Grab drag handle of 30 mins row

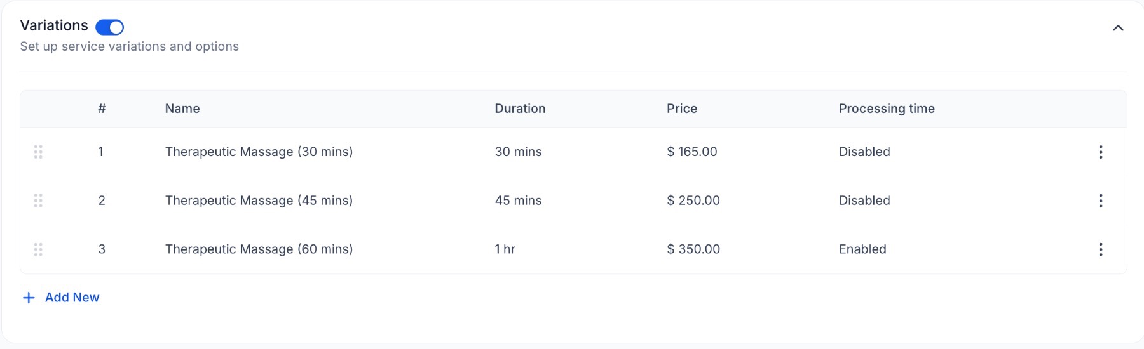click(x=38, y=152)
